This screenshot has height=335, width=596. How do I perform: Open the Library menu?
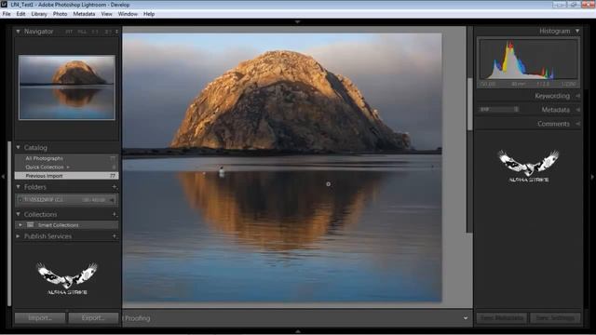coord(39,14)
